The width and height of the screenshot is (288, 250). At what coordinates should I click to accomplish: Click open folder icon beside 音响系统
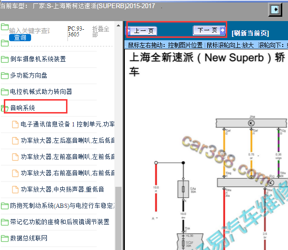click(x=5, y=108)
